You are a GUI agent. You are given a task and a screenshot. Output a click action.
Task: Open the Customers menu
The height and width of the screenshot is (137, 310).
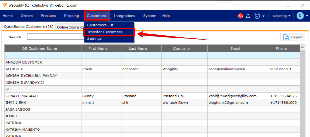click(x=97, y=16)
